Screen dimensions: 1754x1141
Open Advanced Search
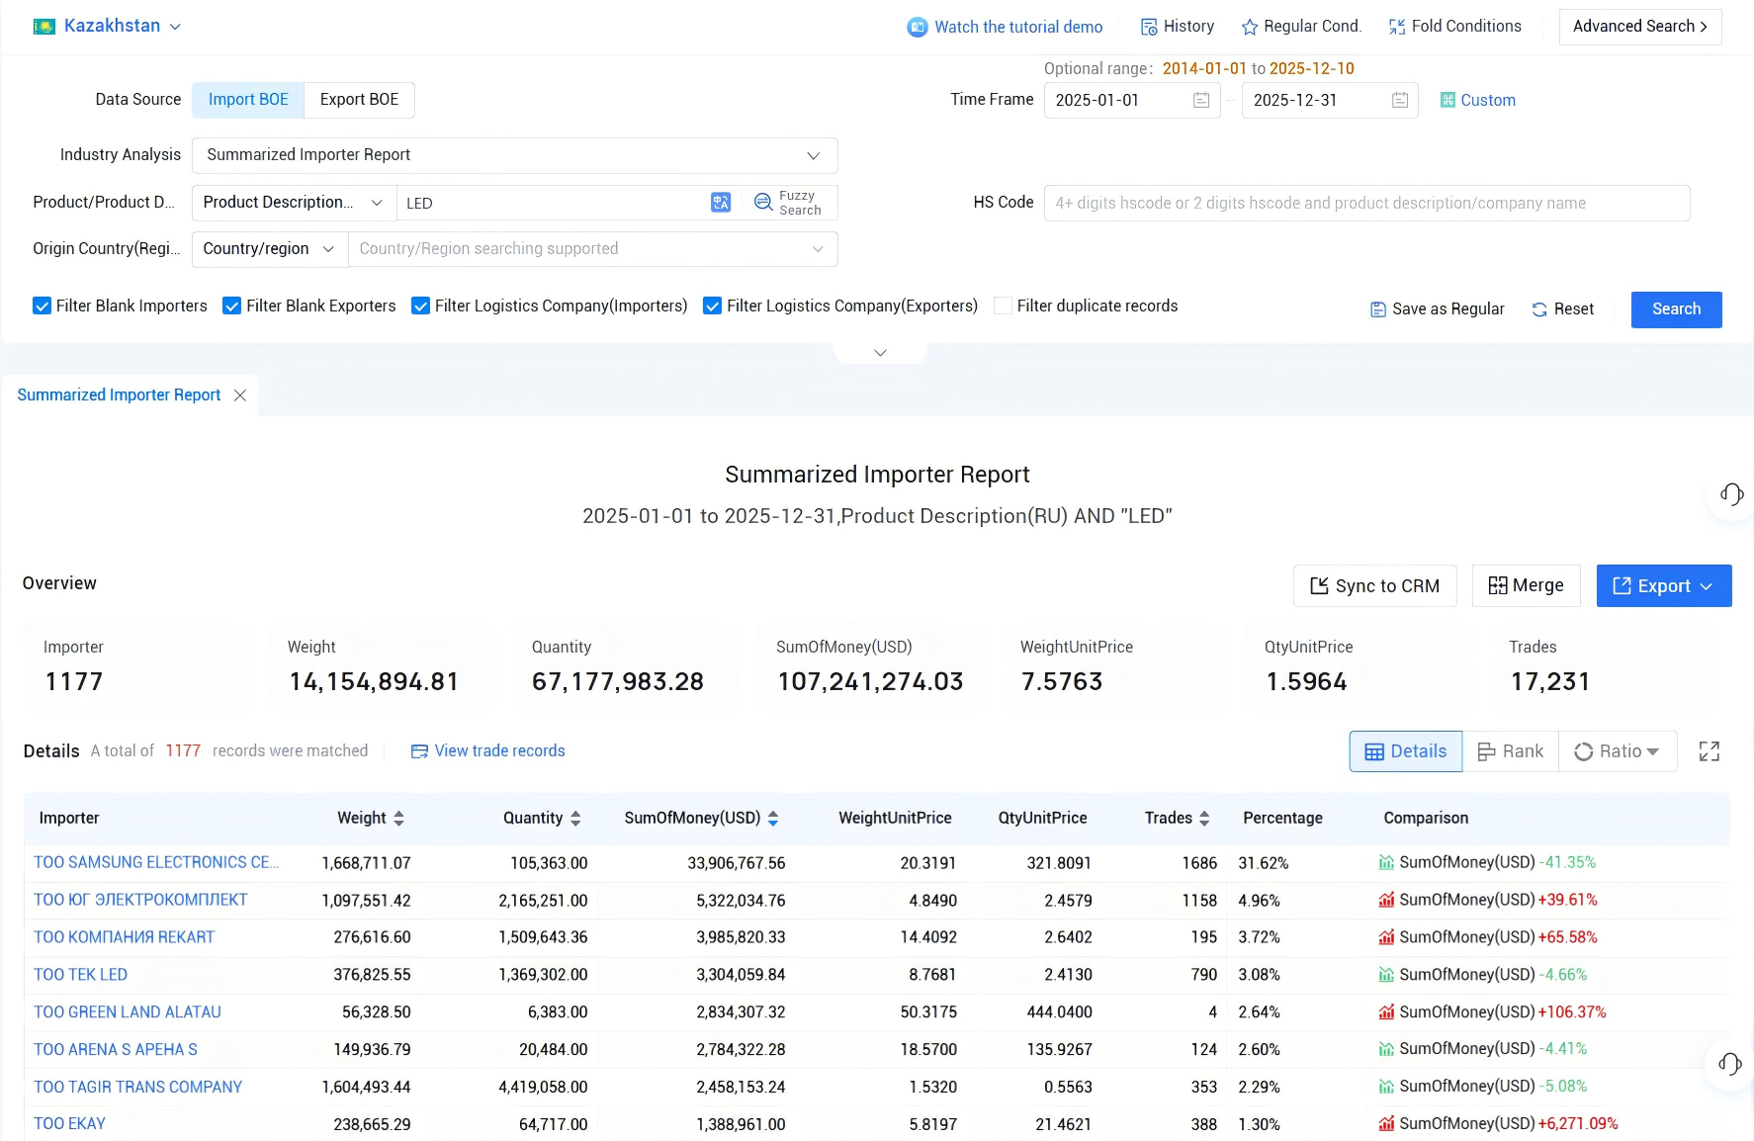coord(1640,27)
